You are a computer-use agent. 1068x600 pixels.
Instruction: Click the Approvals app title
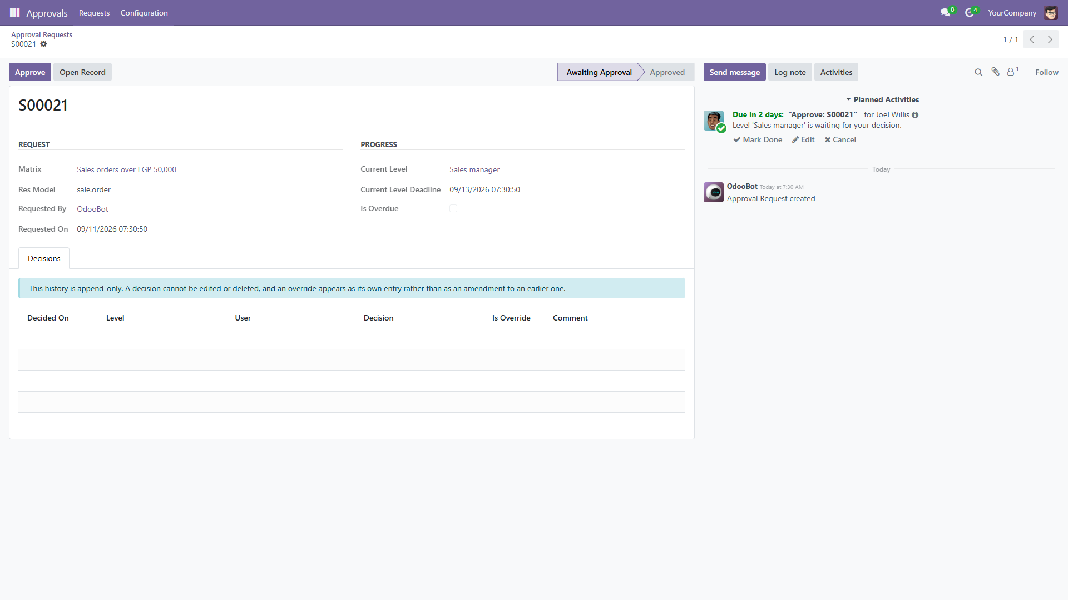click(x=47, y=13)
